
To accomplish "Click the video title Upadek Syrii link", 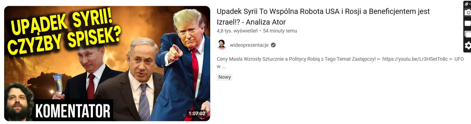I will 323,17.
